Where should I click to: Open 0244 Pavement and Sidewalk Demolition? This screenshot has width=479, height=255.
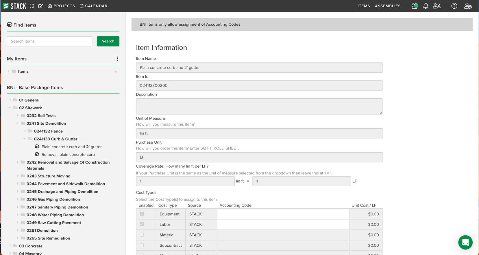(x=66, y=184)
